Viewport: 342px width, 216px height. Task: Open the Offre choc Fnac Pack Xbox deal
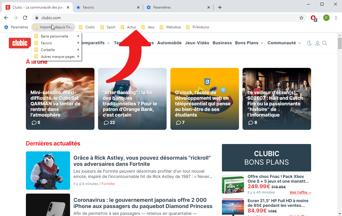[278, 179]
